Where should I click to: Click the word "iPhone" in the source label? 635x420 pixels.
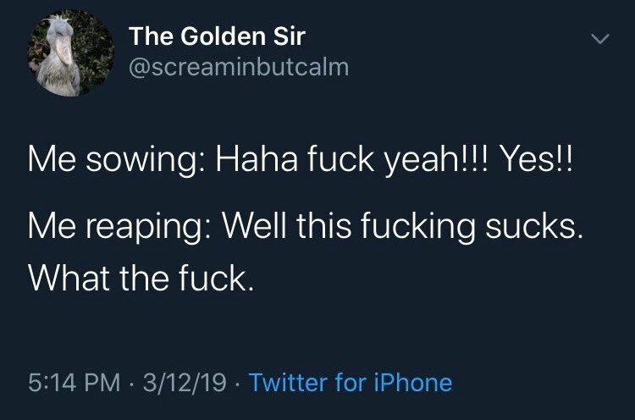(414, 383)
